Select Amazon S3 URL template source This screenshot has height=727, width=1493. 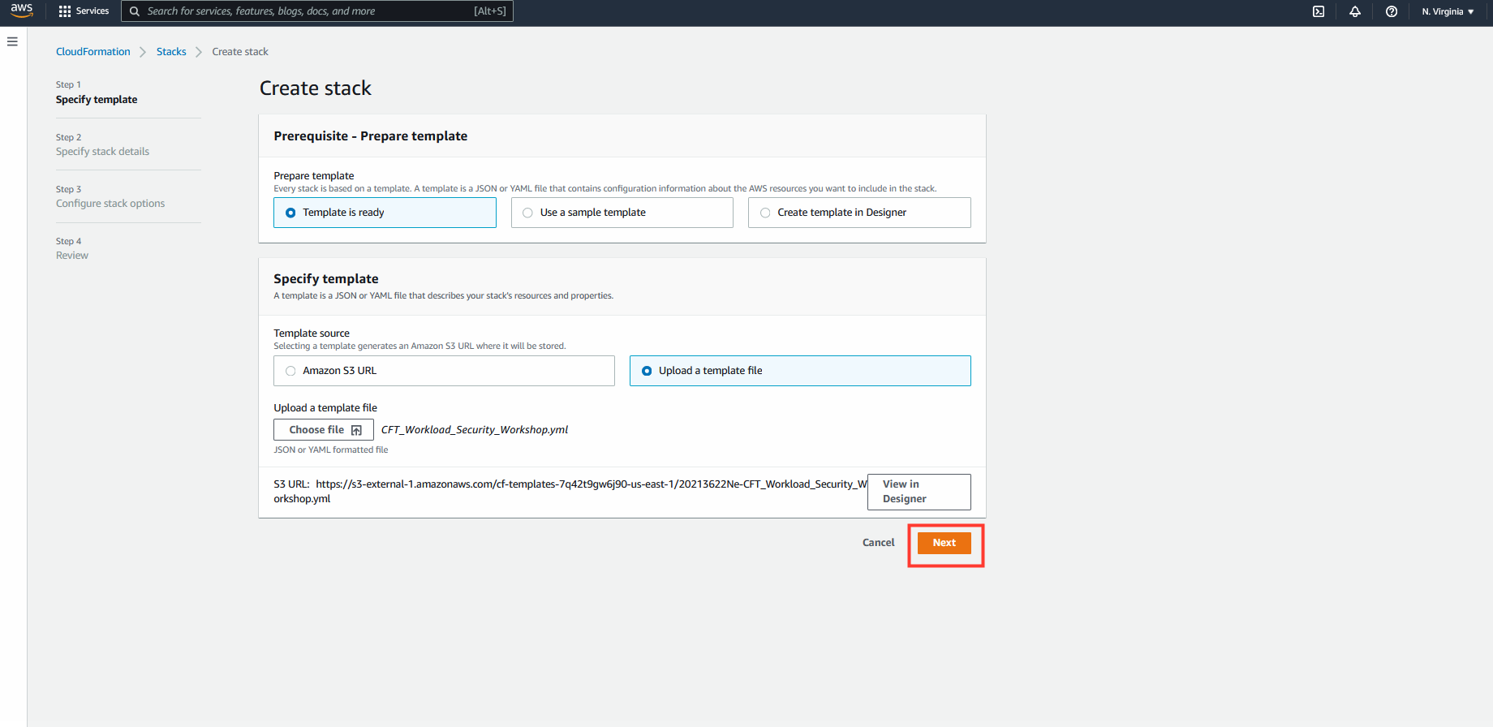(444, 371)
